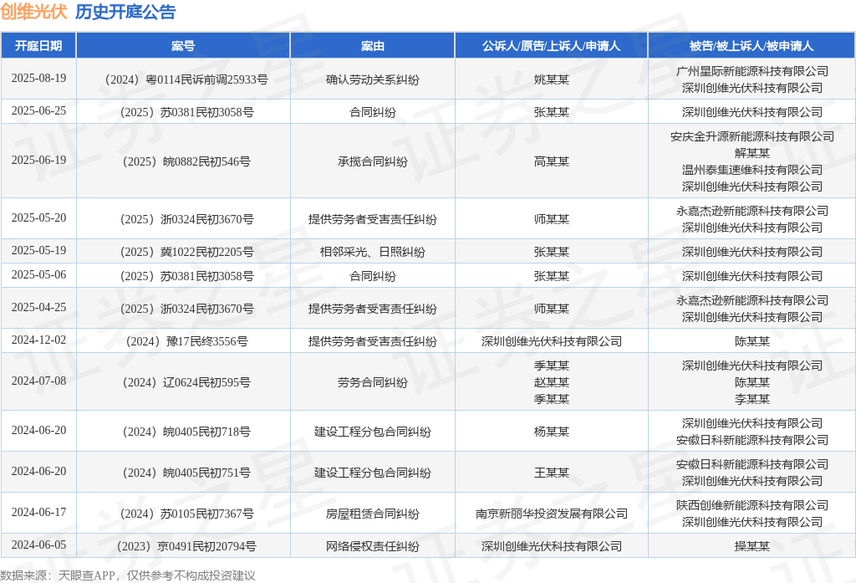Click the date 2024-12-02
The height and width of the screenshot is (583, 856).
click(x=38, y=340)
